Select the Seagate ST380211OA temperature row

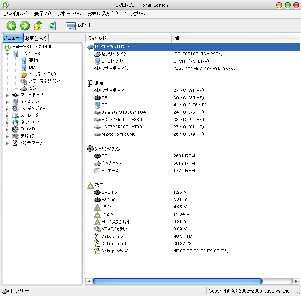click(193, 112)
